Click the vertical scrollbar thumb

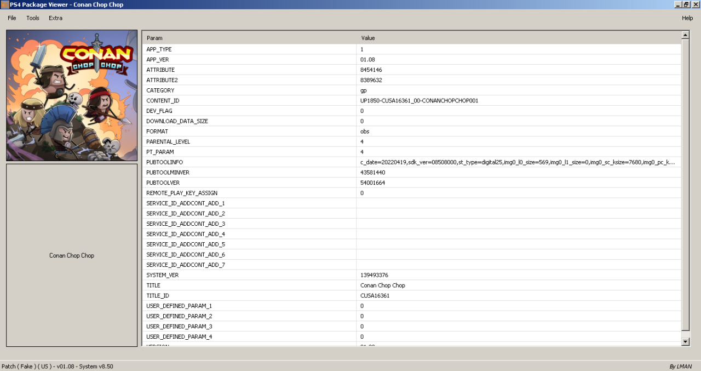tap(685, 185)
